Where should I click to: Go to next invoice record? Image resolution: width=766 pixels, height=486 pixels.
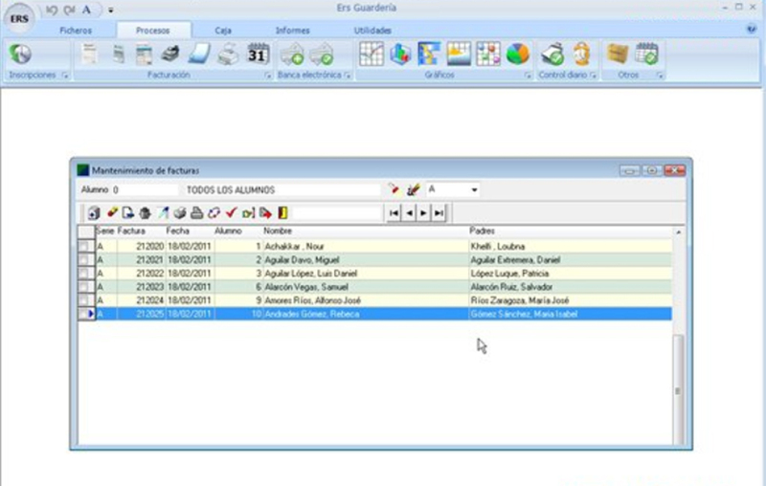pyautogui.click(x=423, y=212)
